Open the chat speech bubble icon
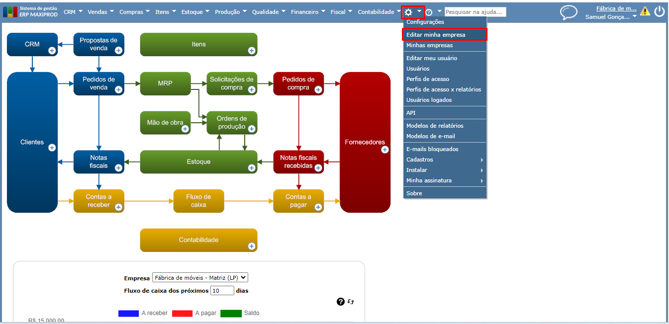 (x=569, y=12)
